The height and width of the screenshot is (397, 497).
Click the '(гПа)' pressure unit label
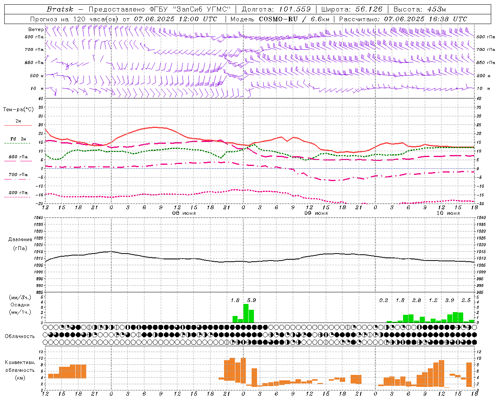20,248
